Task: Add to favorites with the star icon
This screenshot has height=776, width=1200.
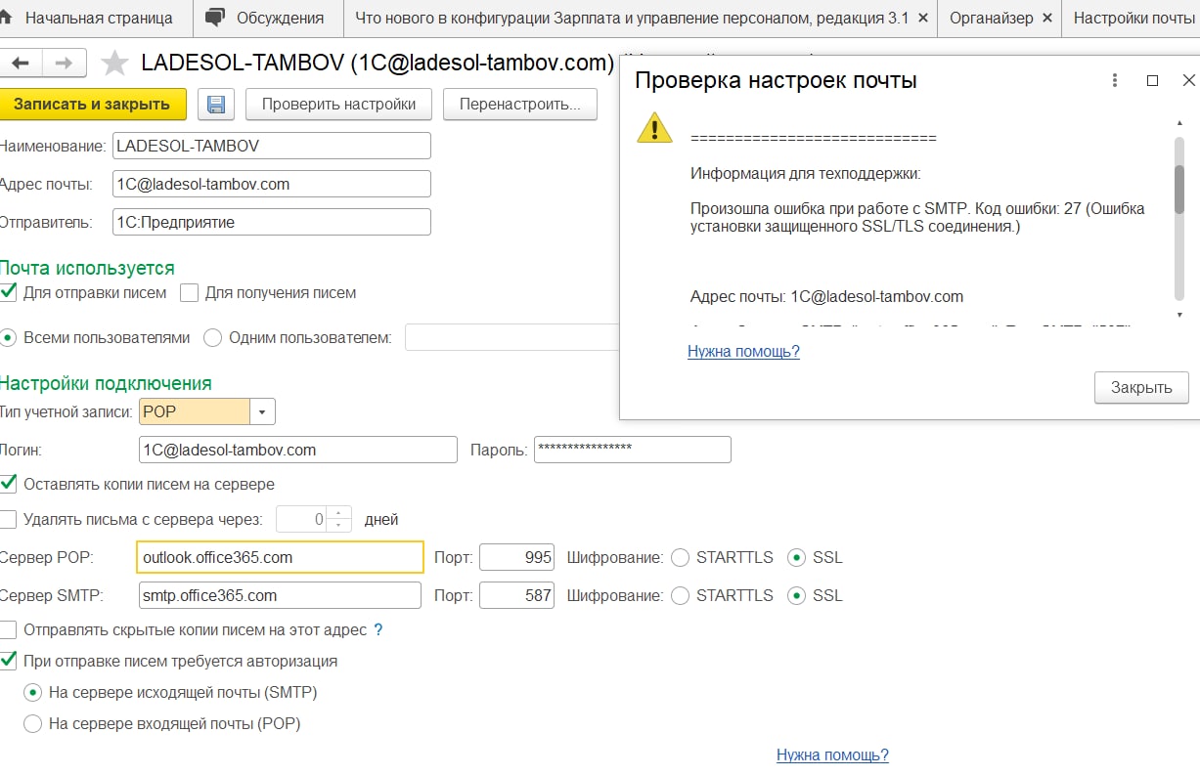Action: coord(115,64)
